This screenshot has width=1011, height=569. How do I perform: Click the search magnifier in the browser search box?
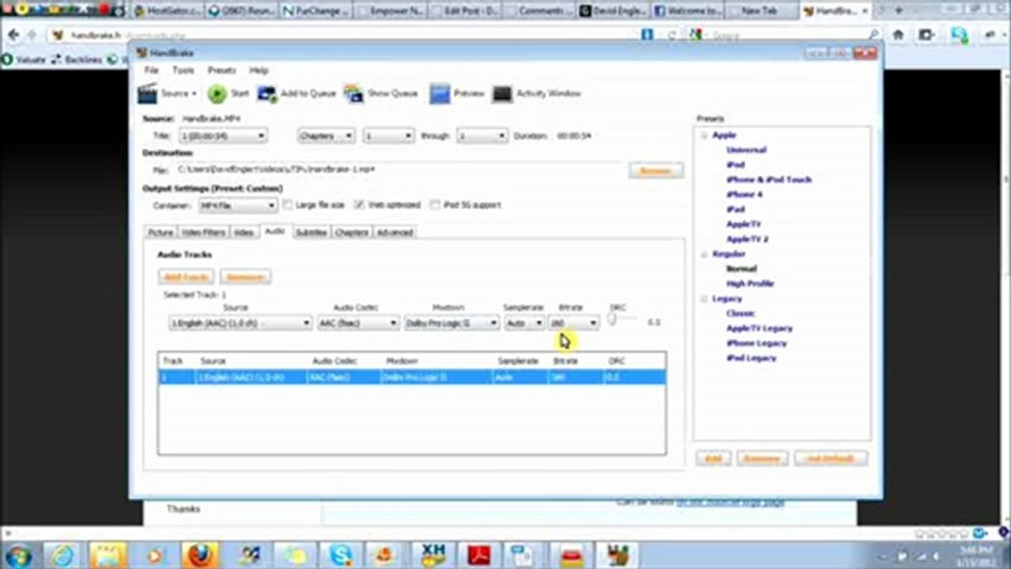(874, 35)
